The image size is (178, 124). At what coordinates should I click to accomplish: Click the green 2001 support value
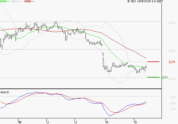(x=165, y=77)
